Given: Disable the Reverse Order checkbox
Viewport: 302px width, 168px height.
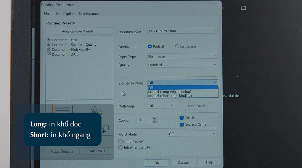Looking at the screenshot, I should [x=182, y=125].
